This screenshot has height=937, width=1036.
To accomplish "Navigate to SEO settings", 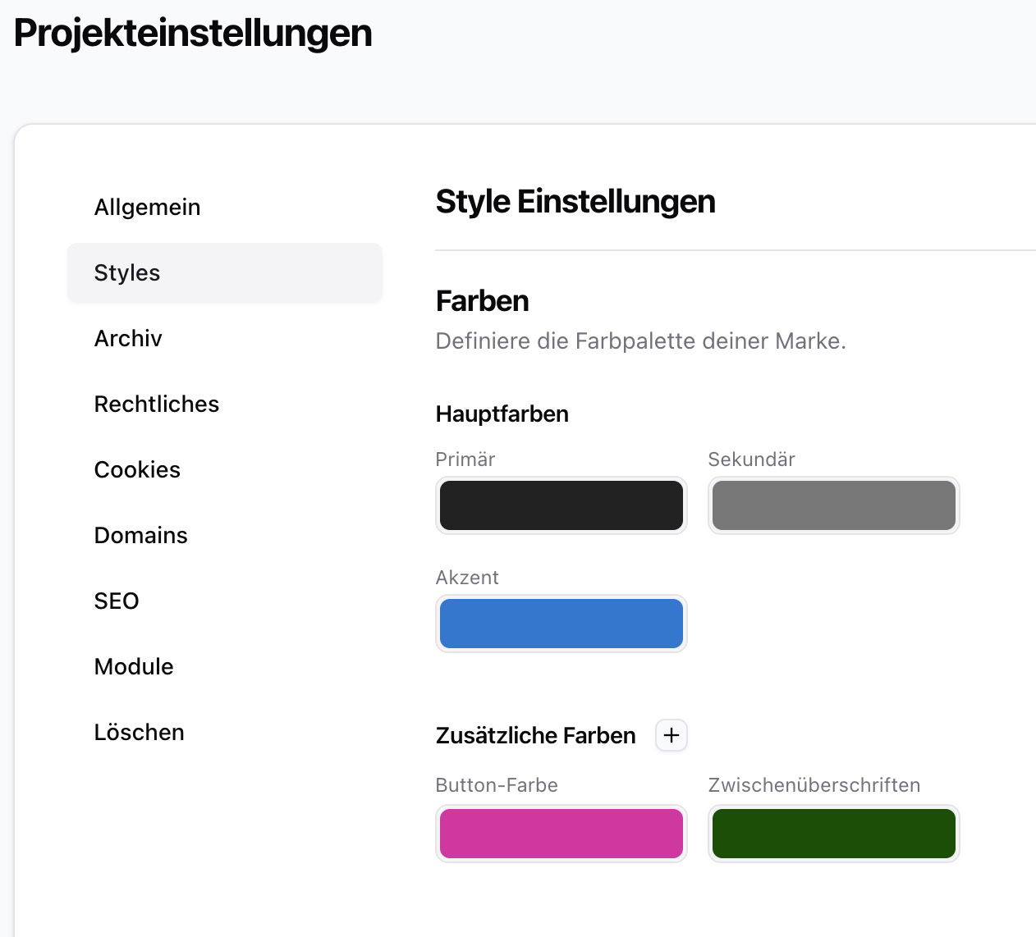I will click(x=117, y=601).
